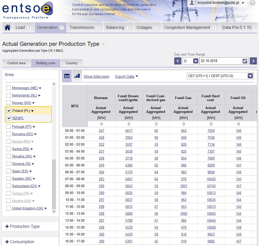259x246 pixels.
Task: Open Biomass value 247 for 00:00 - 01:00
Action: (101, 131)
